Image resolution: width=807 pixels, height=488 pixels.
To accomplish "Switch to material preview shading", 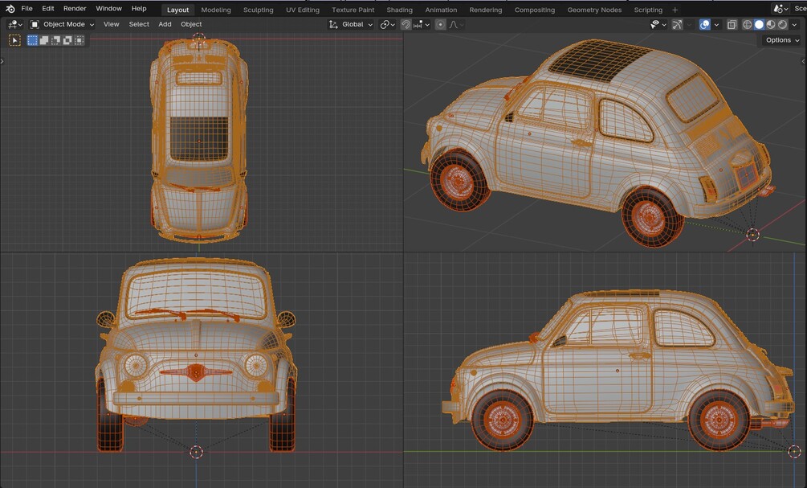I will 770,25.
